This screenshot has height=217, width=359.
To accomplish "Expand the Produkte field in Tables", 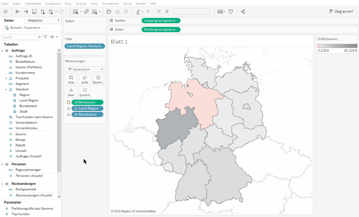I will (6, 78).
